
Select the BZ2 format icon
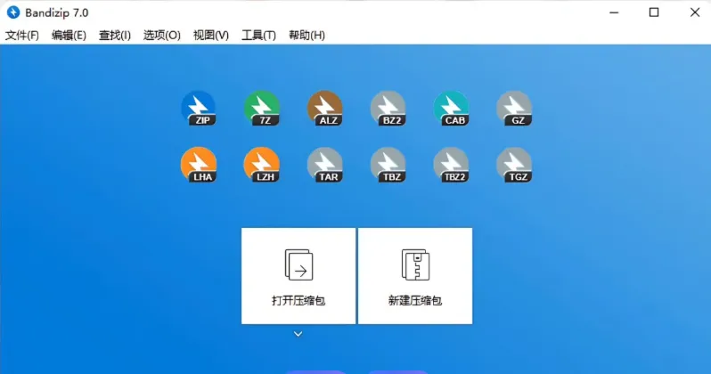(388, 109)
